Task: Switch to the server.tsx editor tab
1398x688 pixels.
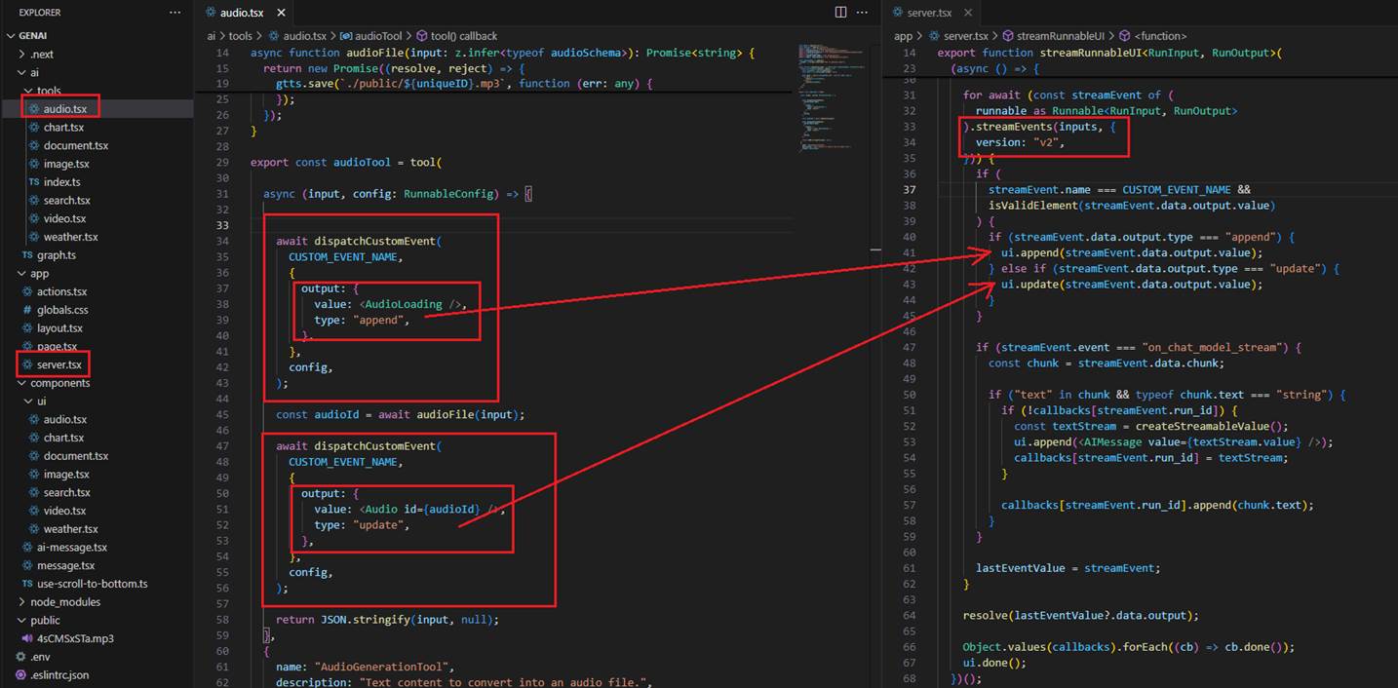Action: point(933,13)
